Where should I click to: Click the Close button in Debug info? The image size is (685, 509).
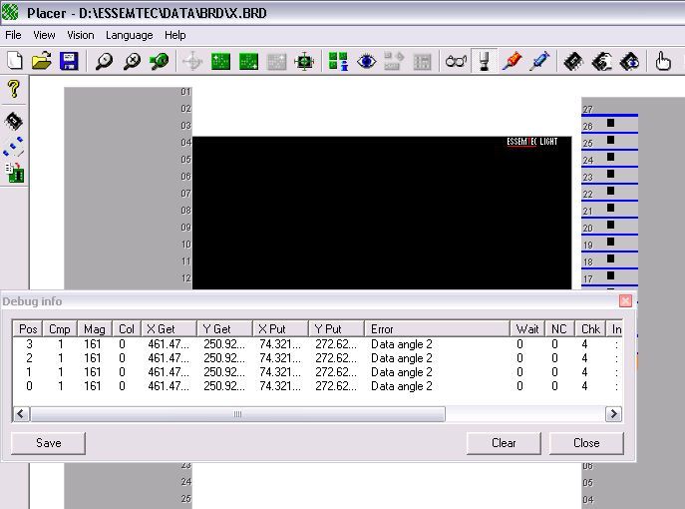click(586, 443)
